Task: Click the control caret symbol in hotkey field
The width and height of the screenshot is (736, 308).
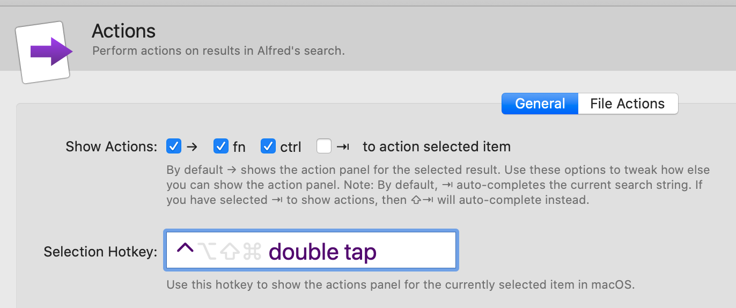Action: coord(185,250)
